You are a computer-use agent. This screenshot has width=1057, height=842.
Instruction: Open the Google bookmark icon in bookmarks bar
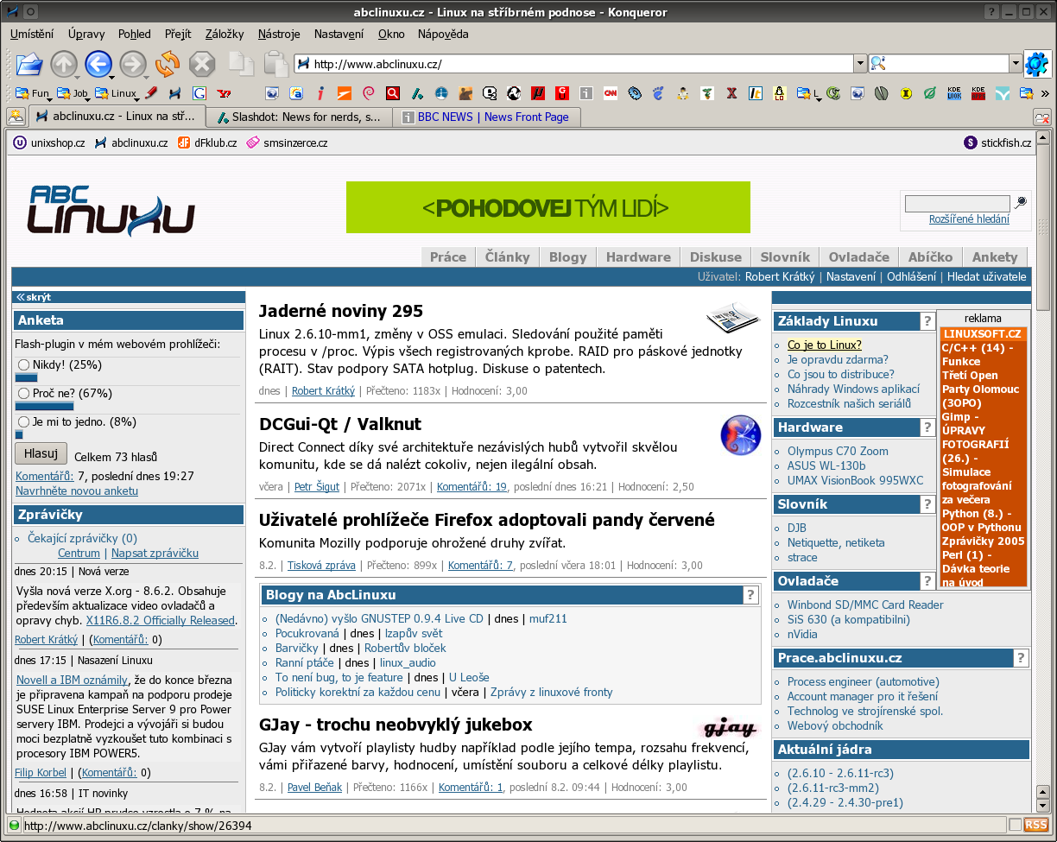coord(199,93)
